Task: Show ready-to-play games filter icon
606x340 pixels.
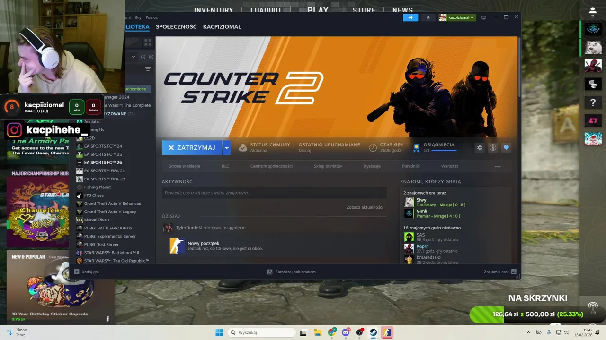Action: coord(151,57)
